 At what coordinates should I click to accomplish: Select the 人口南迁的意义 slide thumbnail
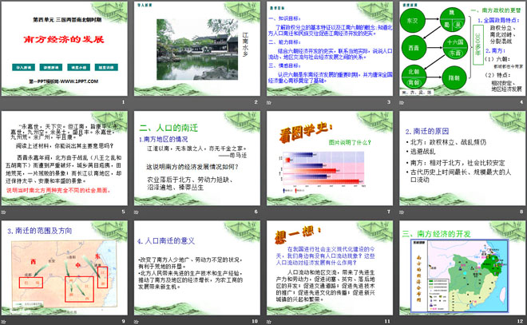click(x=197, y=268)
